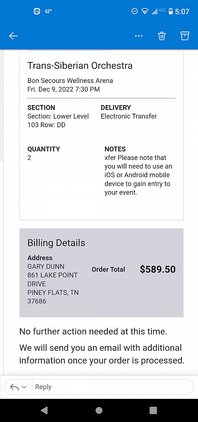Expand reply options chevron
This screenshot has height=422, width=198.
tap(24, 387)
